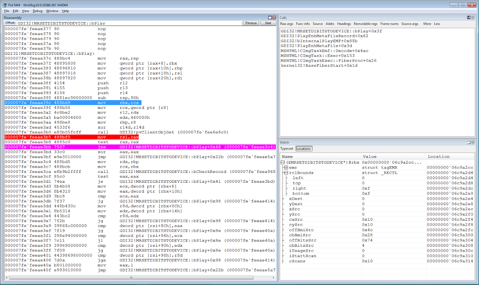Click the Previous button in Disassembly
Viewport: 479px width, 285px height.
[x=251, y=23]
